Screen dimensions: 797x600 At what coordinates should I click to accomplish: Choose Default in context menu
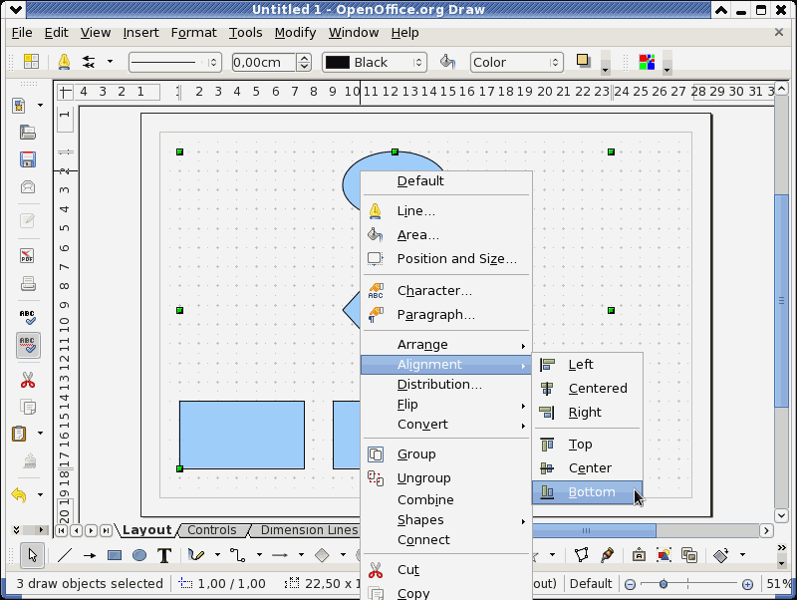point(445,181)
